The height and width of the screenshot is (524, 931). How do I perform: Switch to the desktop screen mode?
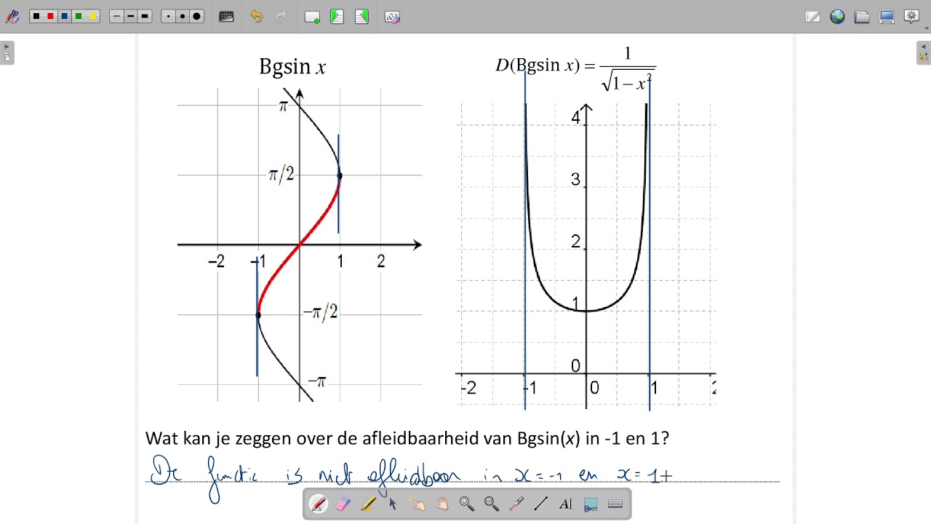tap(887, 17)
